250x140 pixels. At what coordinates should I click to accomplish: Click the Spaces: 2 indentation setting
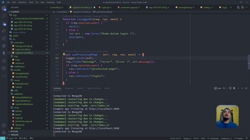pos(187,138)
